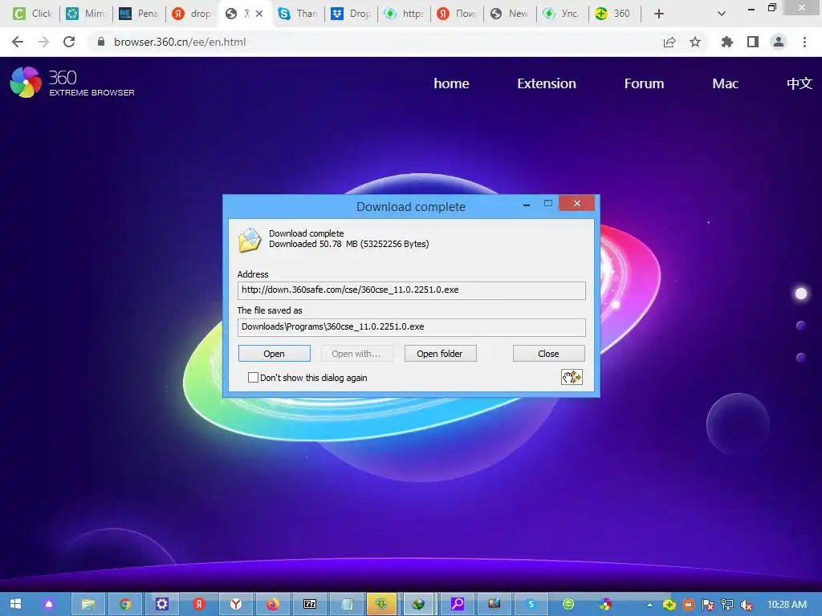Click the network tray icon
This screenshot has height=616, width=822.
(x=727, y=605)
